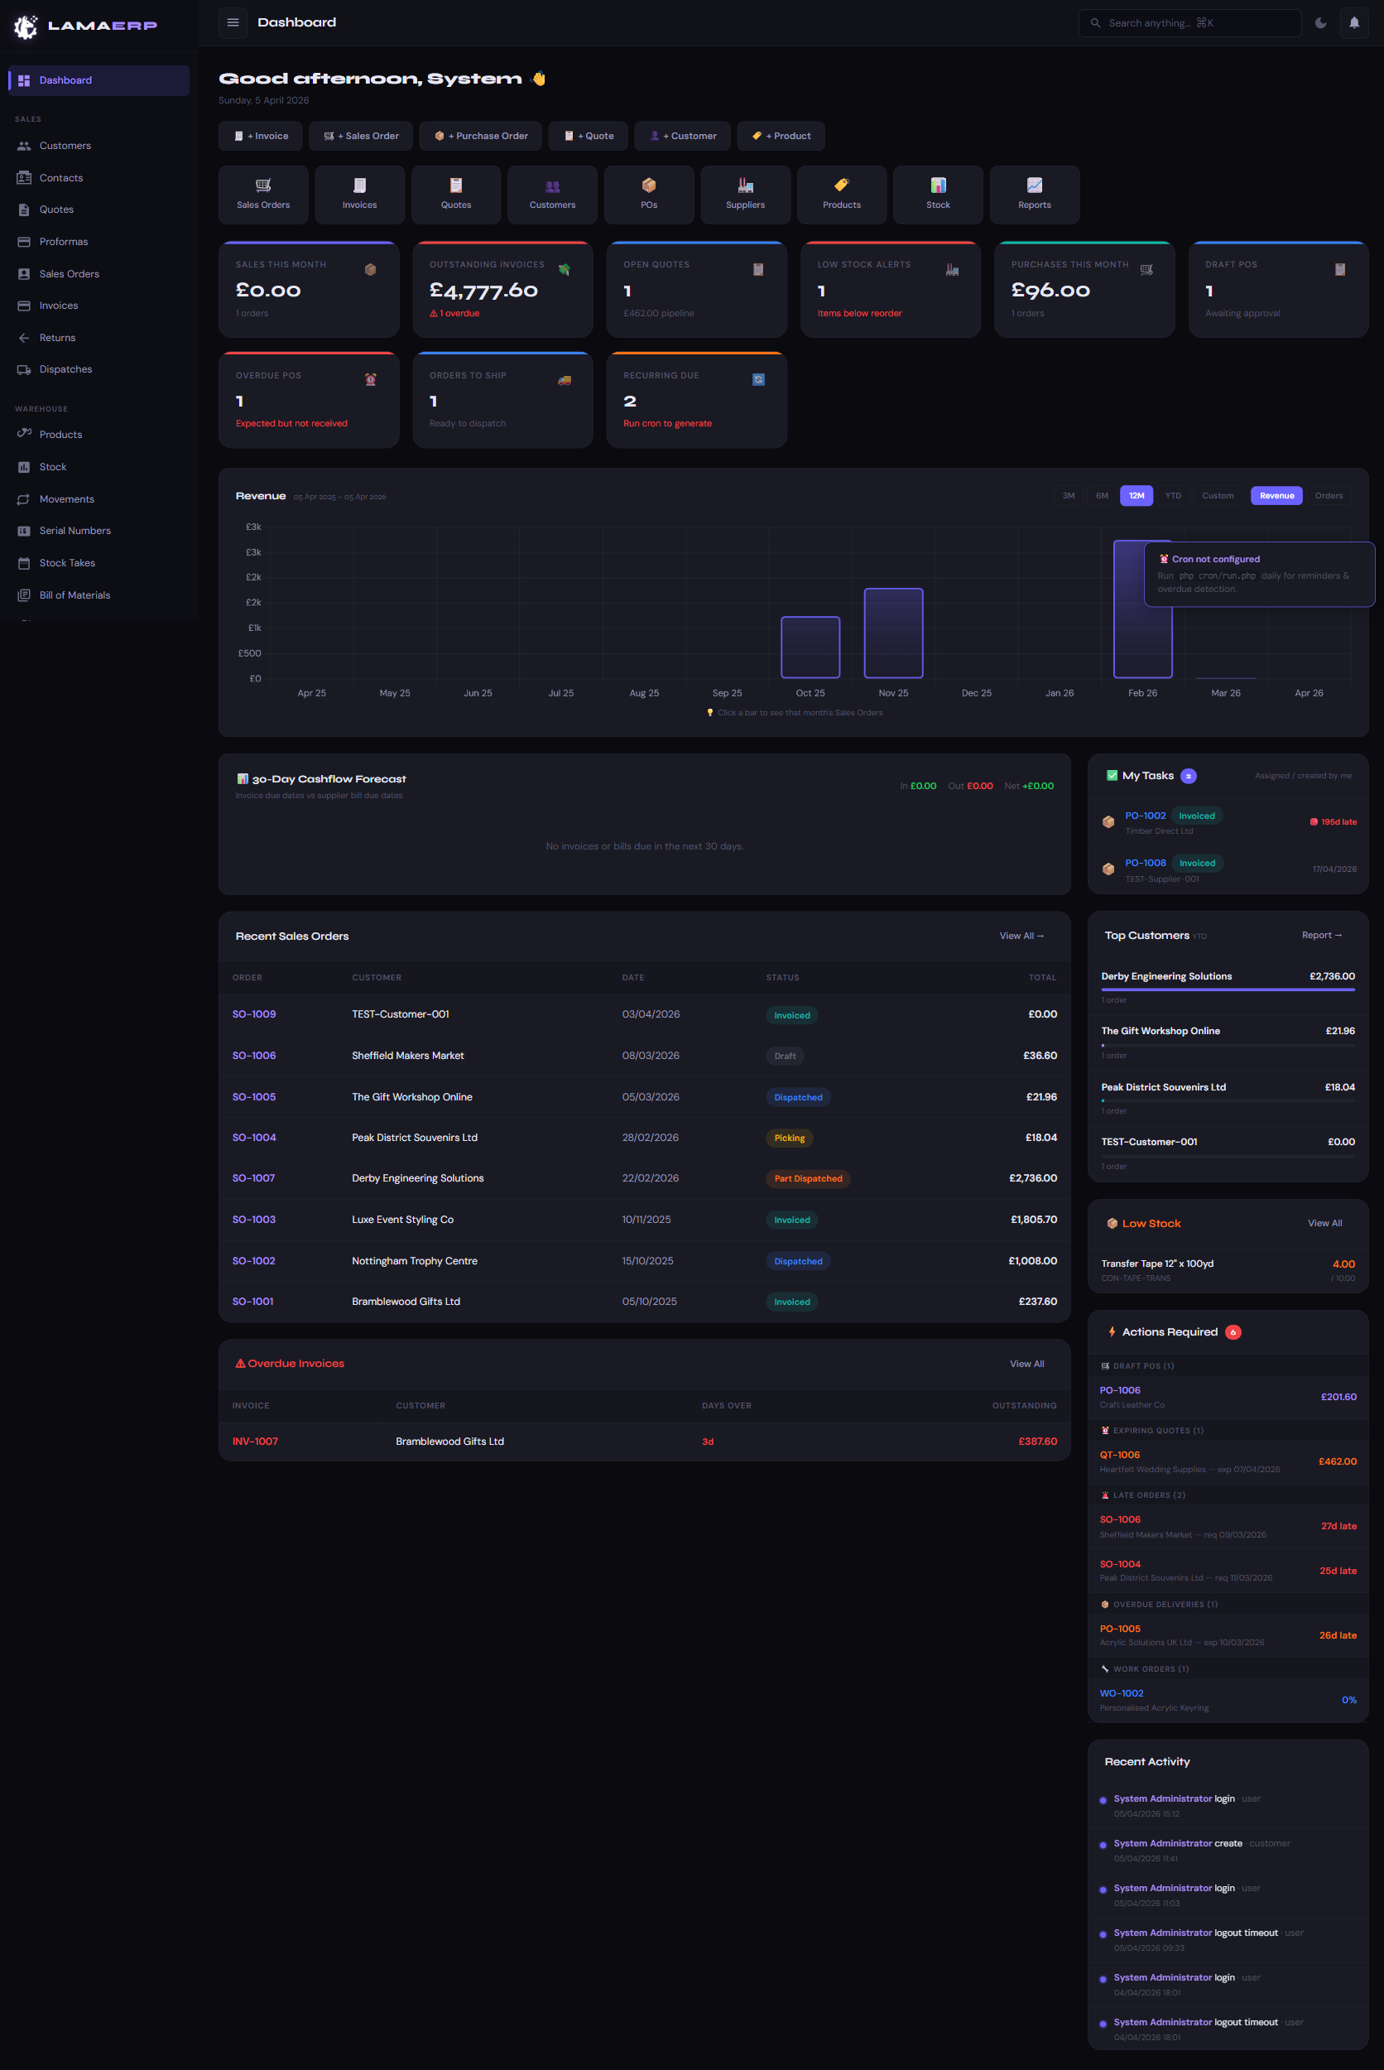This screenshot has height=2070, width=1384.
Task: Click View All on Overdue Invoices
Action: pyautogui.click(x=1026, y=1363)
